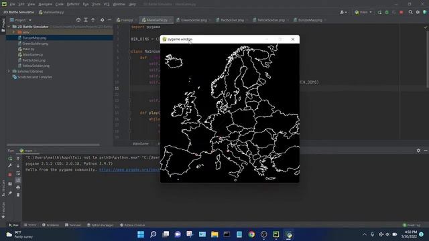Open the pygame community link in console
The height and width of the screenshot is (241, 429).
pyautogui.click(x=129, y=169)
